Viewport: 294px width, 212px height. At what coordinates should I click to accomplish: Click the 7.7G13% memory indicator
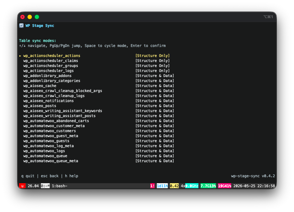[208, 186]
